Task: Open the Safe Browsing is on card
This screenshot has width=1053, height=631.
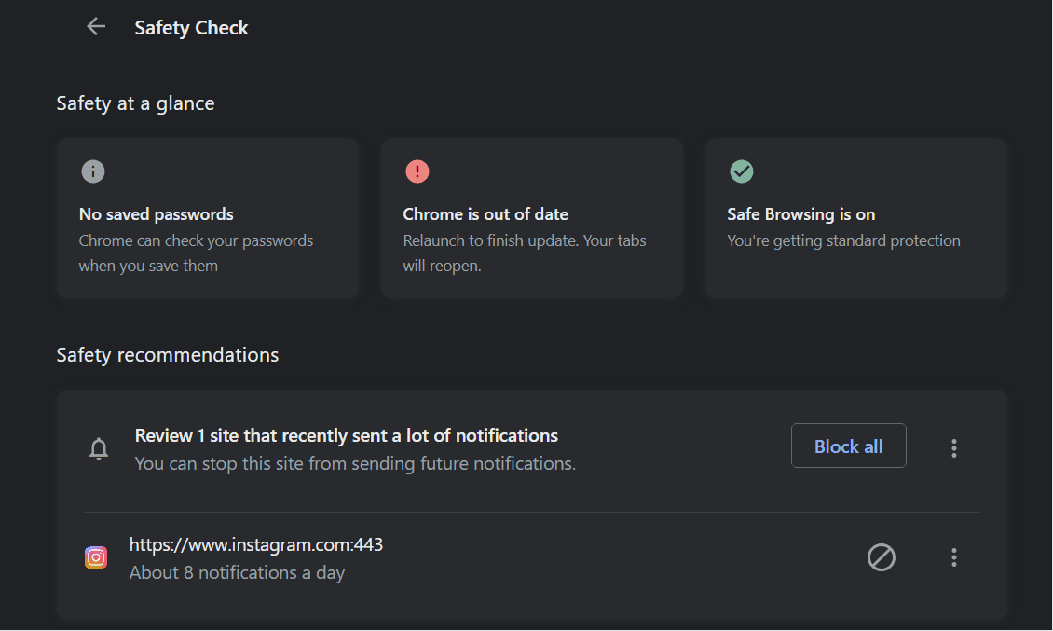Action: [855, 218]
